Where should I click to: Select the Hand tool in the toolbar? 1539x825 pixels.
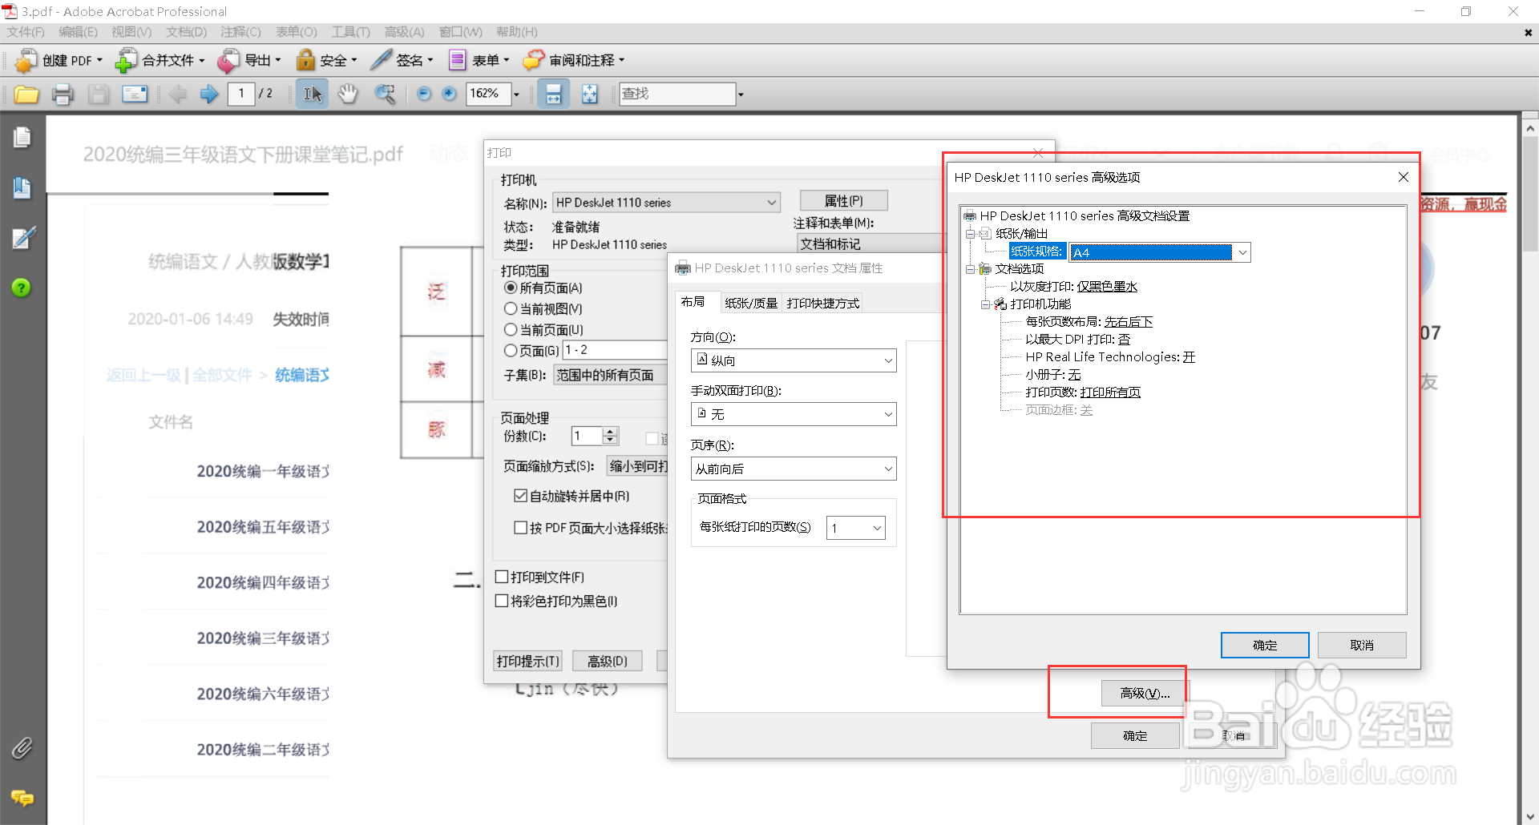[x=348, y=94]
